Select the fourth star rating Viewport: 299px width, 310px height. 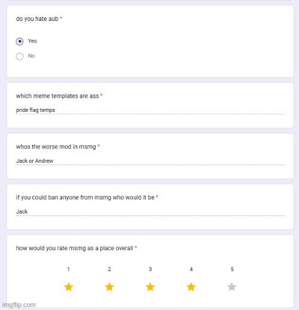pos(191,287)
